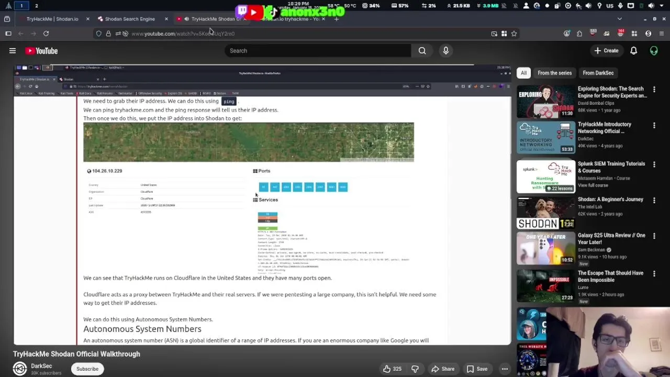670x377 pixels.
Task: Close the TryHackMe | Shodan.io tab
Action: pyautogui.click(x=87, y=19)
